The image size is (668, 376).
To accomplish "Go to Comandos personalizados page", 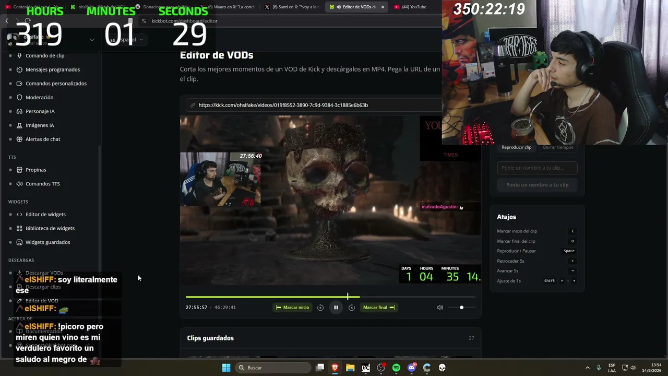I will pos(56,84).
